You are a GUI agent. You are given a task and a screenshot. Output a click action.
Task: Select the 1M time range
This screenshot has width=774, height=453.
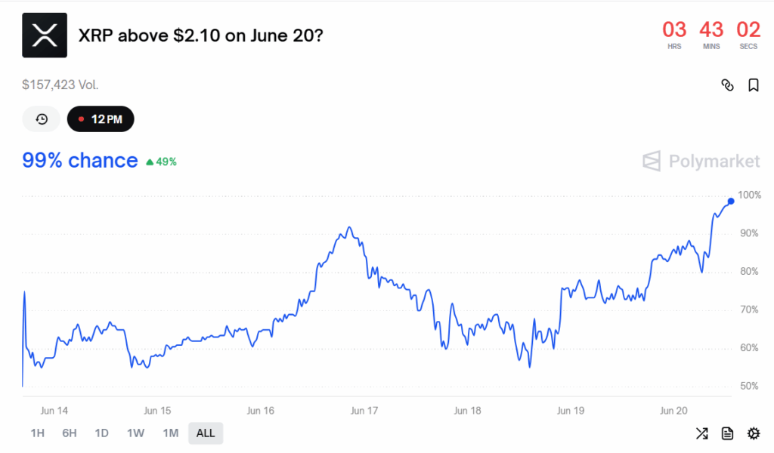coord(171,433)
